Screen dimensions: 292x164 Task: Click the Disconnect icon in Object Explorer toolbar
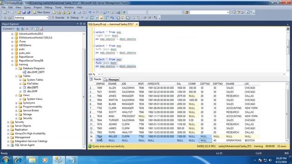tap(22, 29)
